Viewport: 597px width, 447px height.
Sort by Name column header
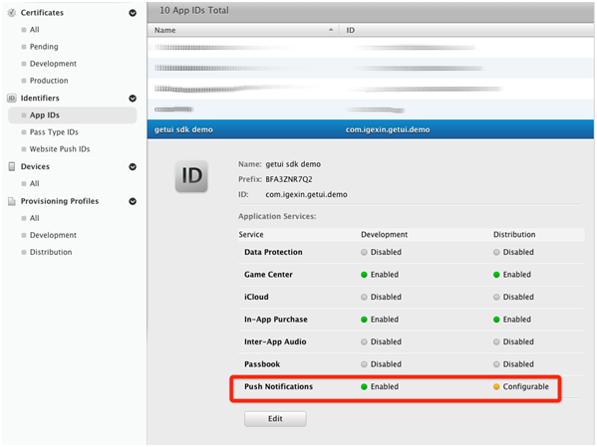point(243,30)
